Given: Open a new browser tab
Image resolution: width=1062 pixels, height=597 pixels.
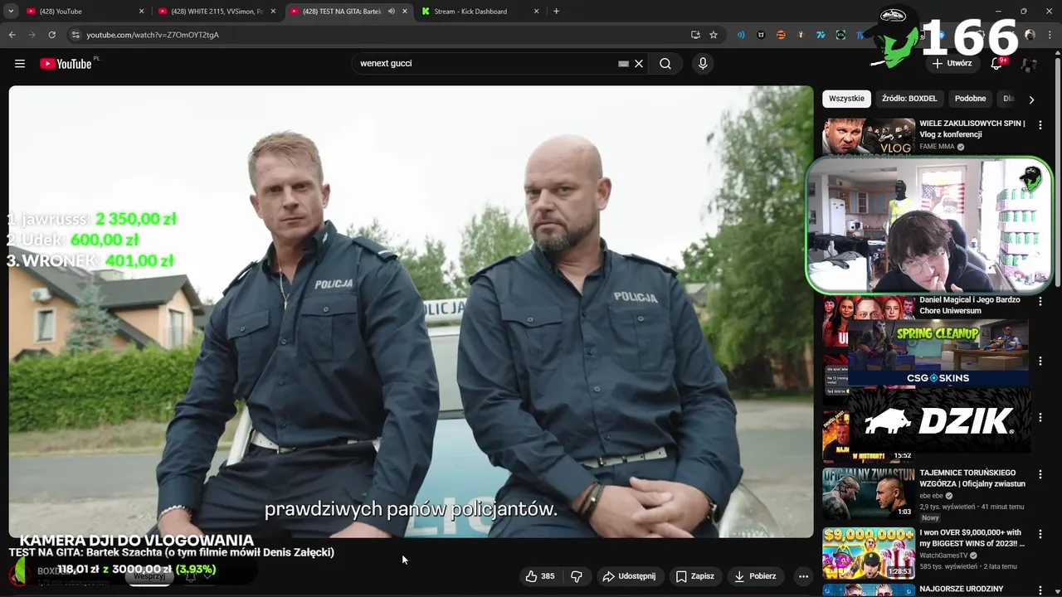Looking at the screenshot, I should [556, 12].
